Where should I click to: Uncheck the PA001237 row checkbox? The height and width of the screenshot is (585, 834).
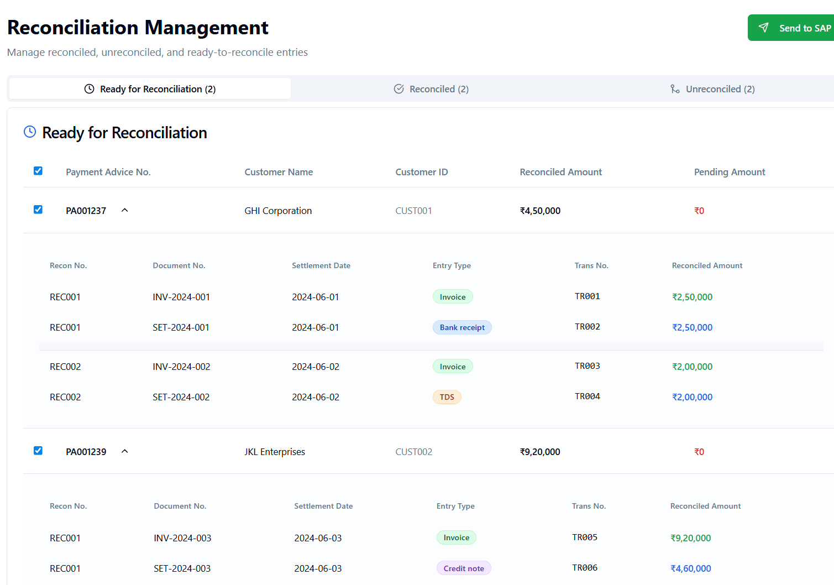tap(38, 210)
